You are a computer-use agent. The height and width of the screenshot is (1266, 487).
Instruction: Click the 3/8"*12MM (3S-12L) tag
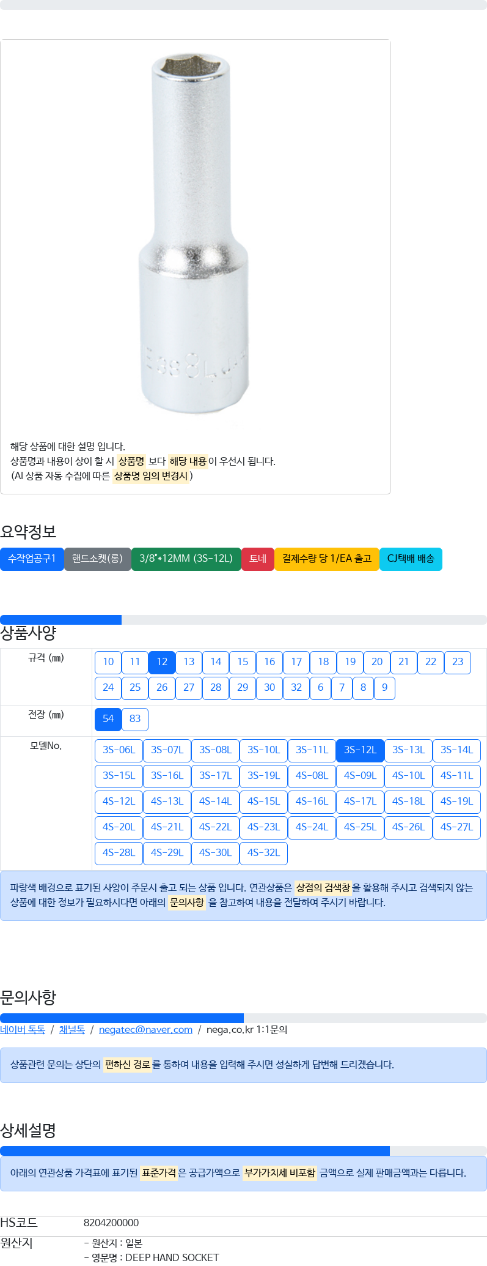point(186,559)
